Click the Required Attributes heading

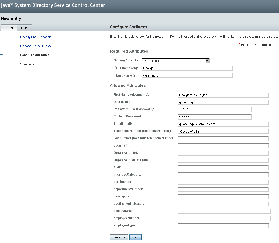point(129,51)
